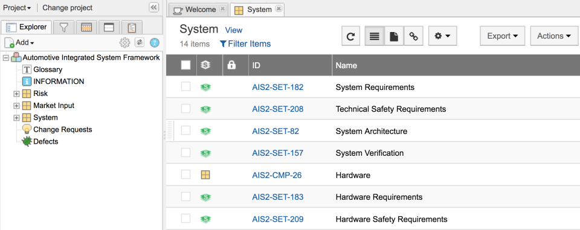
Task: Click the explorer settings gear icon
Action: tap(124, 42)
